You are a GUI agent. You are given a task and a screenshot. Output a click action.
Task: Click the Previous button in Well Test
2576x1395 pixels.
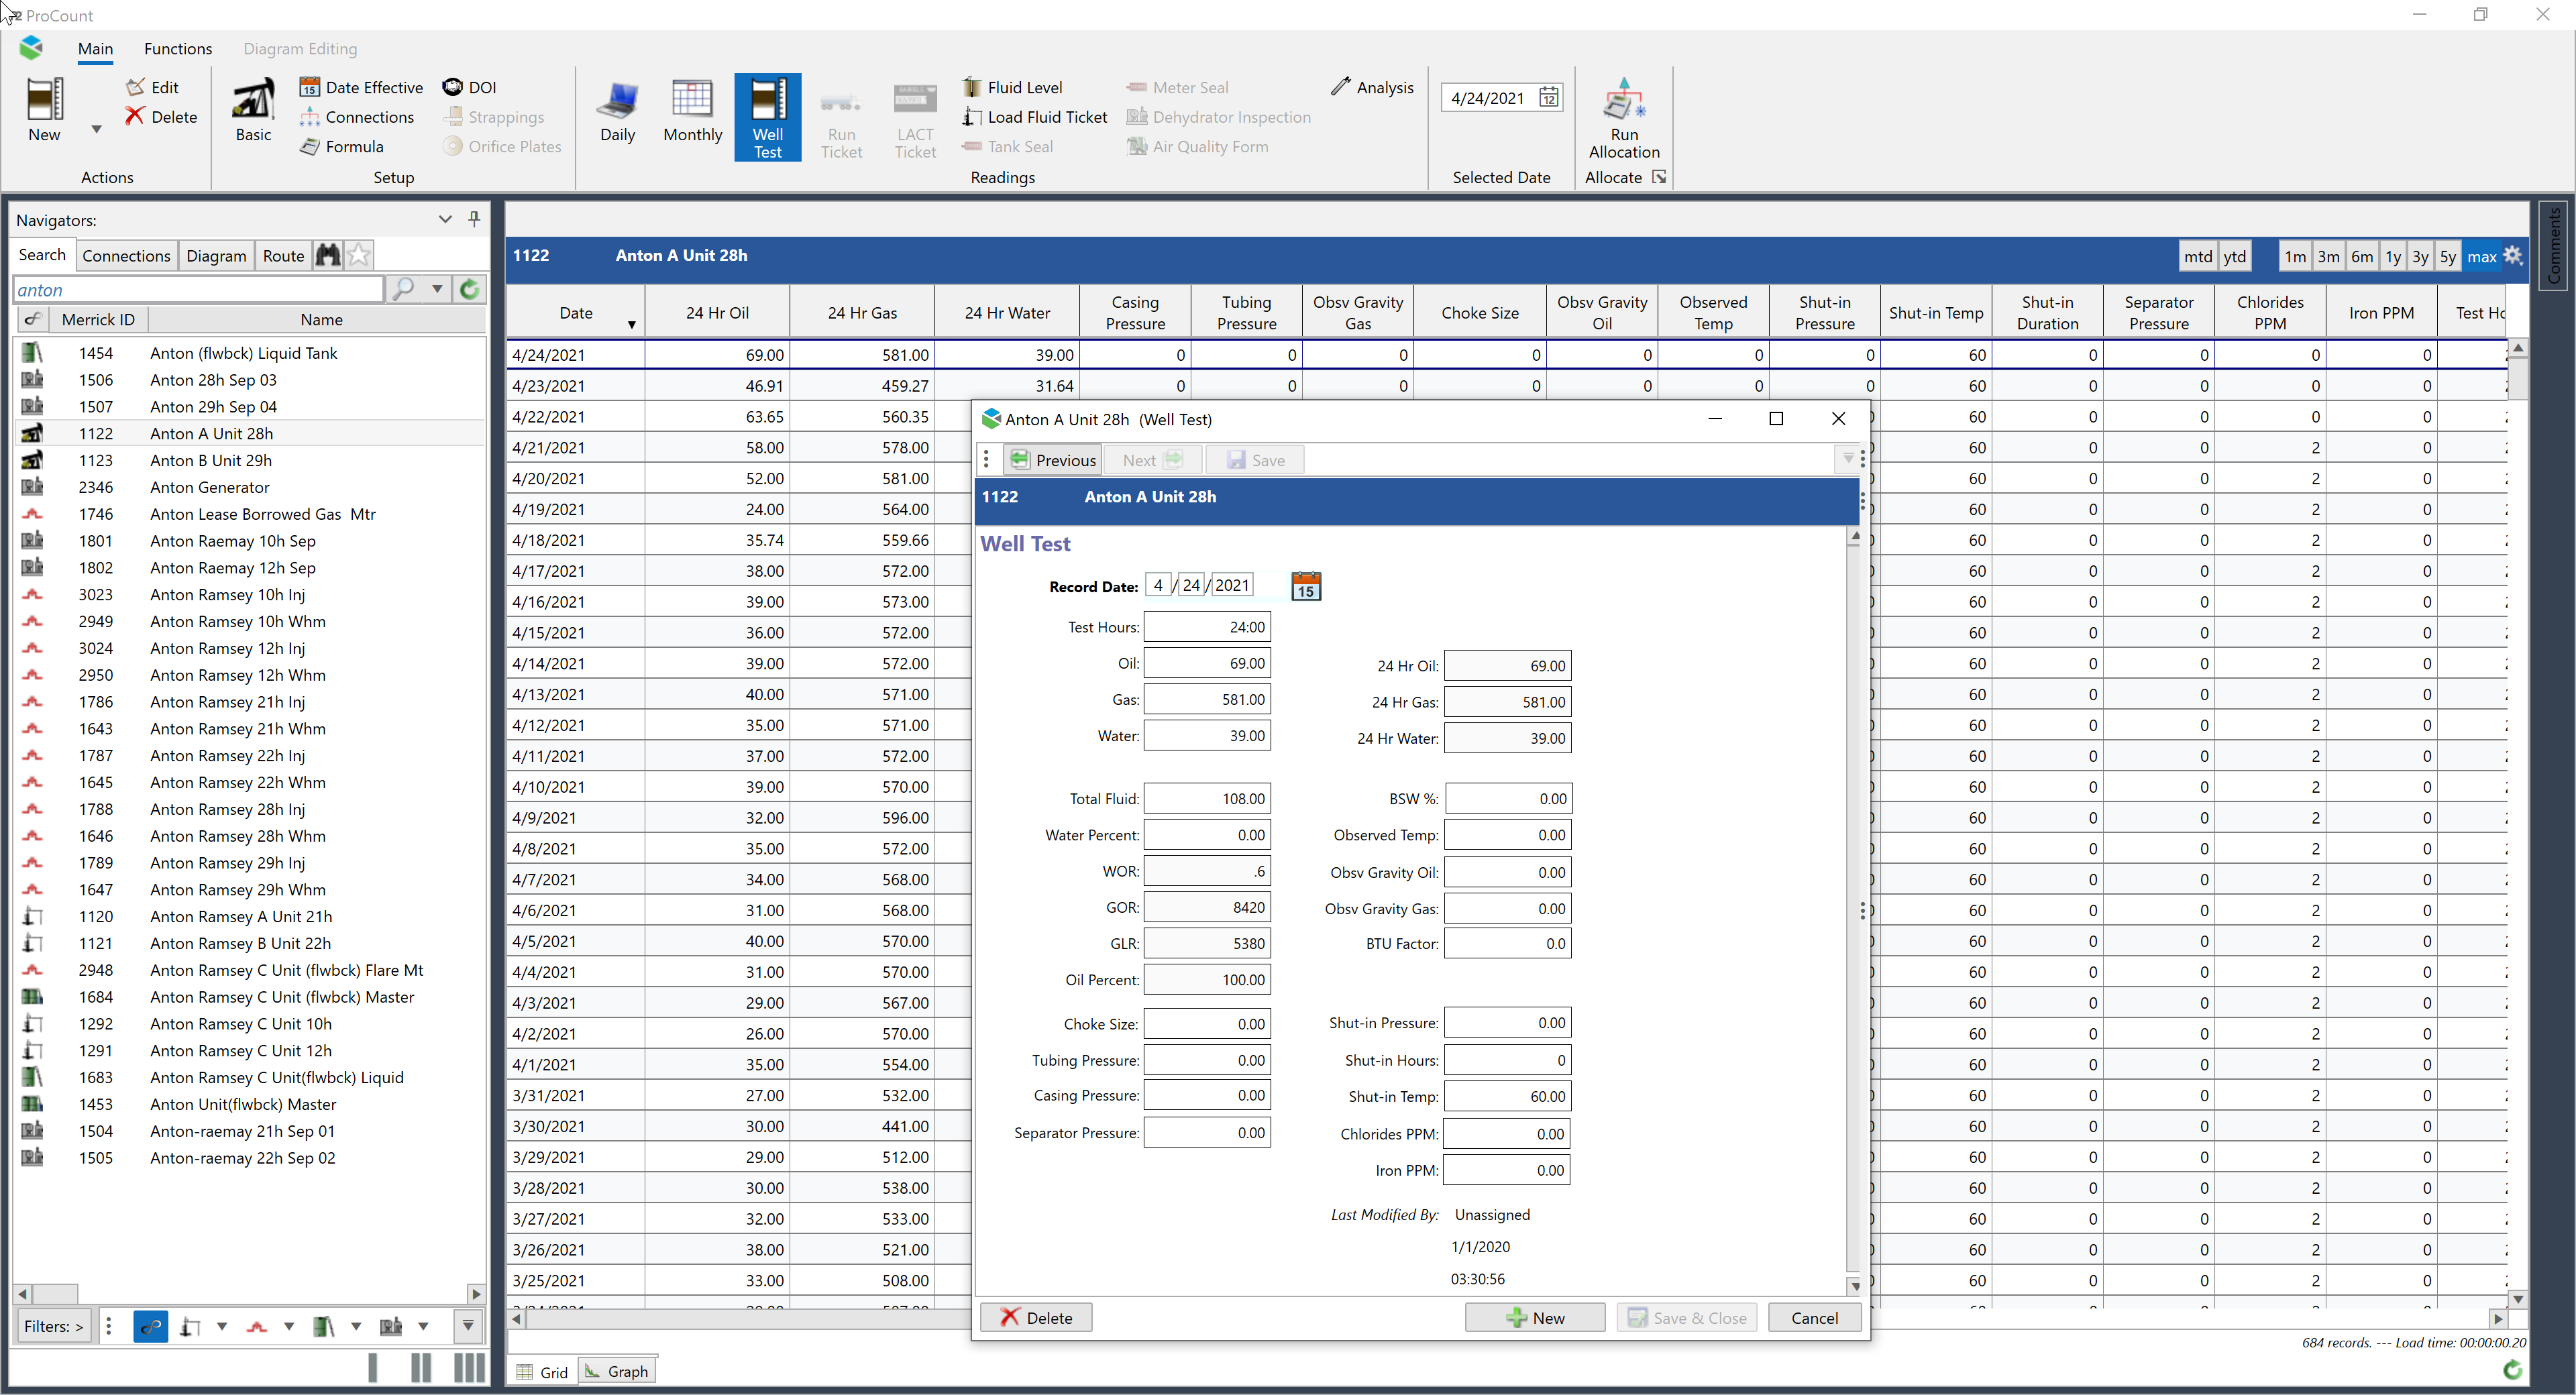point(1052,460)
